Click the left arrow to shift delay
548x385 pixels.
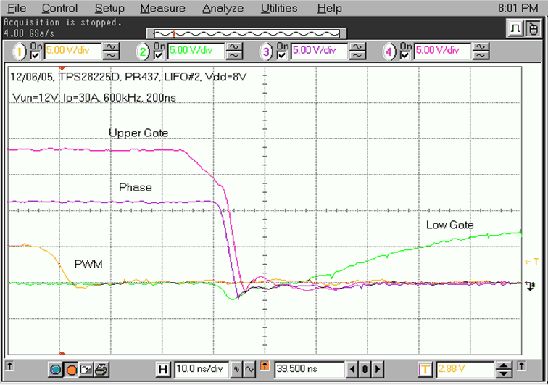point(352,369)
